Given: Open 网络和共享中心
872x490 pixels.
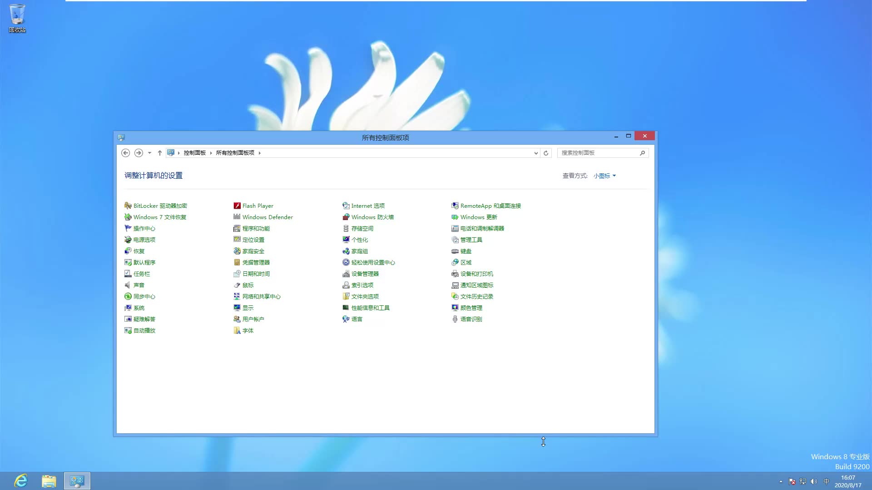Looking at the screenshot, I should point(261,296).
